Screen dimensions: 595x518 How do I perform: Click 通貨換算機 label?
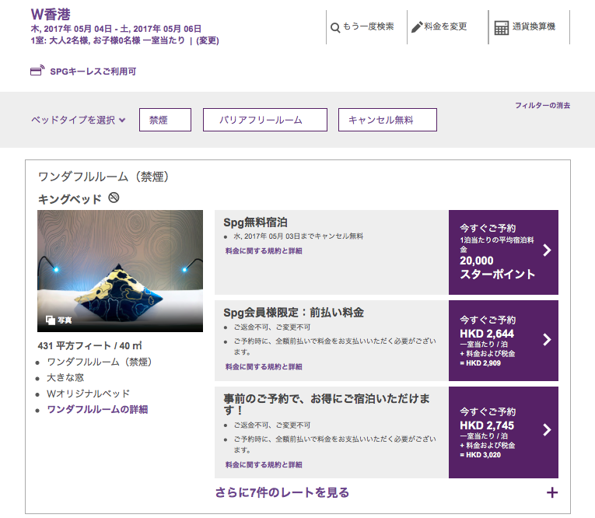534,26
